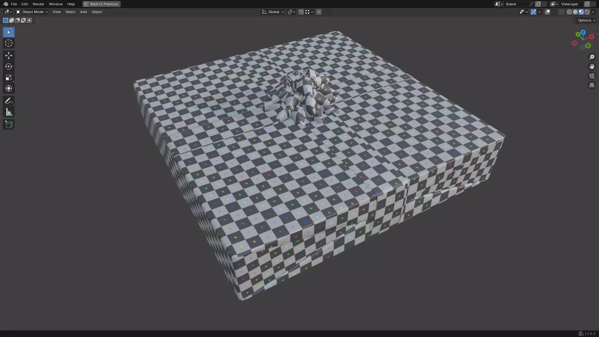
Task: Open the Render menu
Action: point(38,4)
